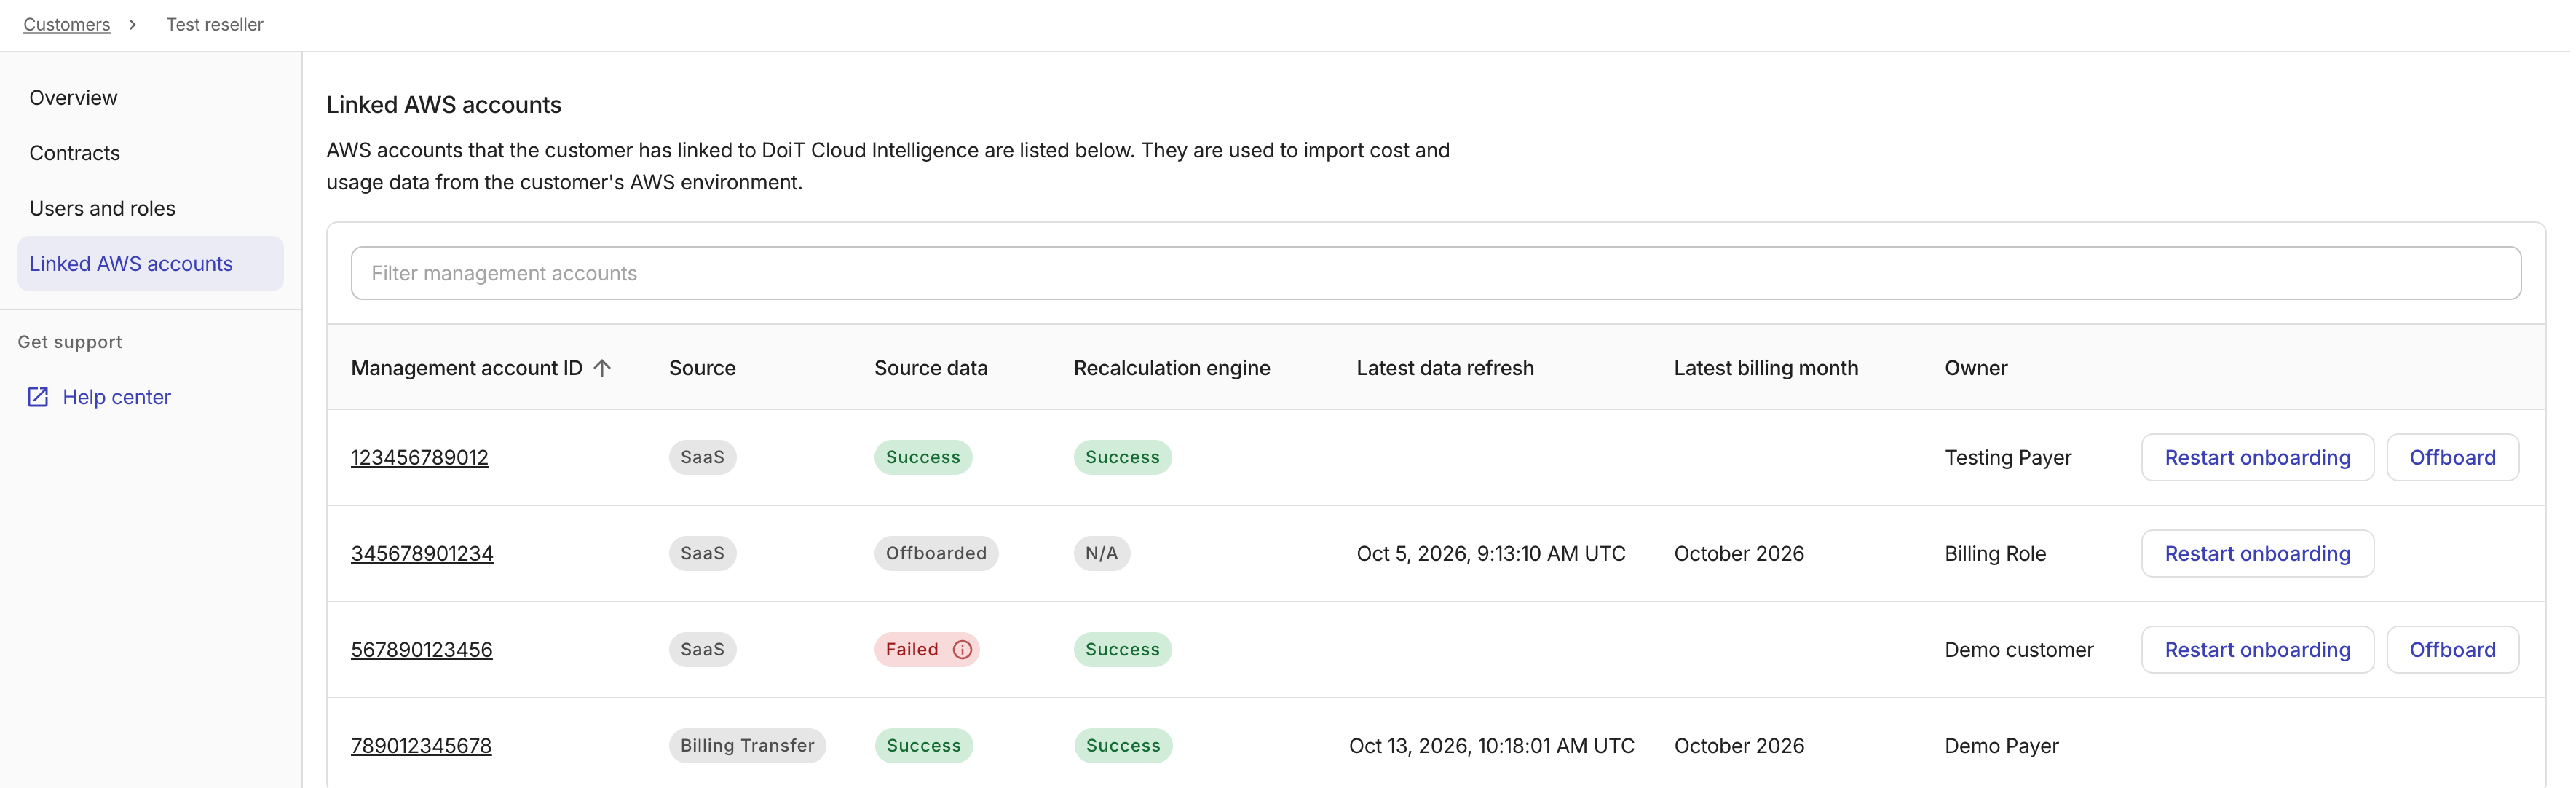The image size is (2576, 788).
Task: Open account 567890123456
Action: pyautogui.click(x=422, y=650)
